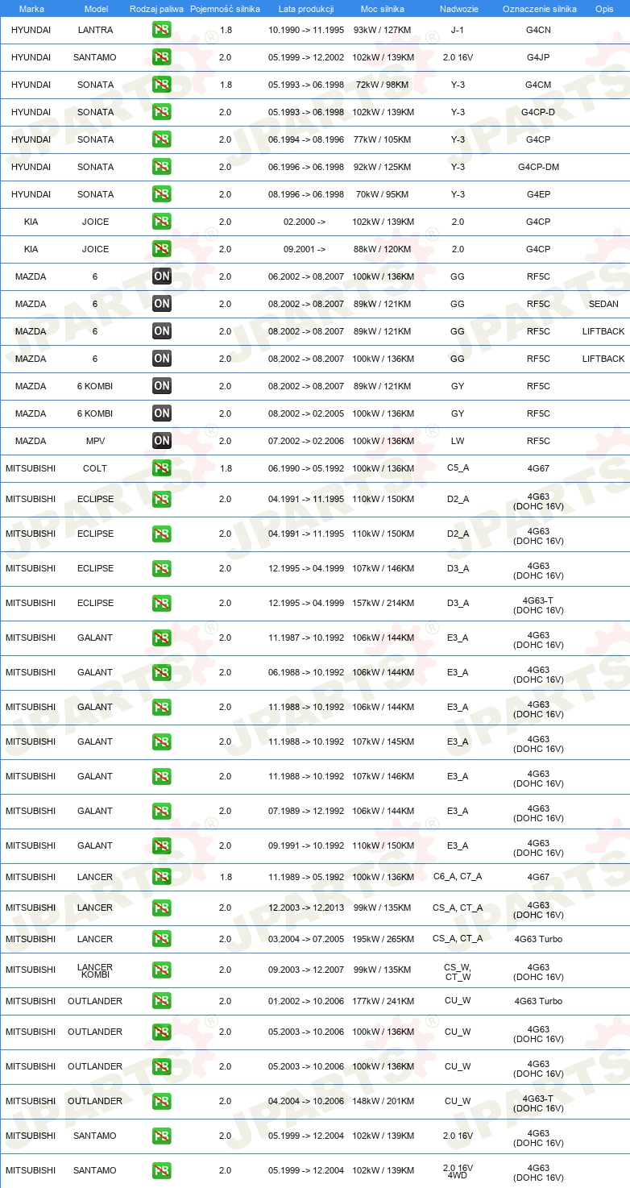Click the petrol icon for ECLIPSE 107kW / 146KM
630x1188 pixels.
tap(162, 568)
